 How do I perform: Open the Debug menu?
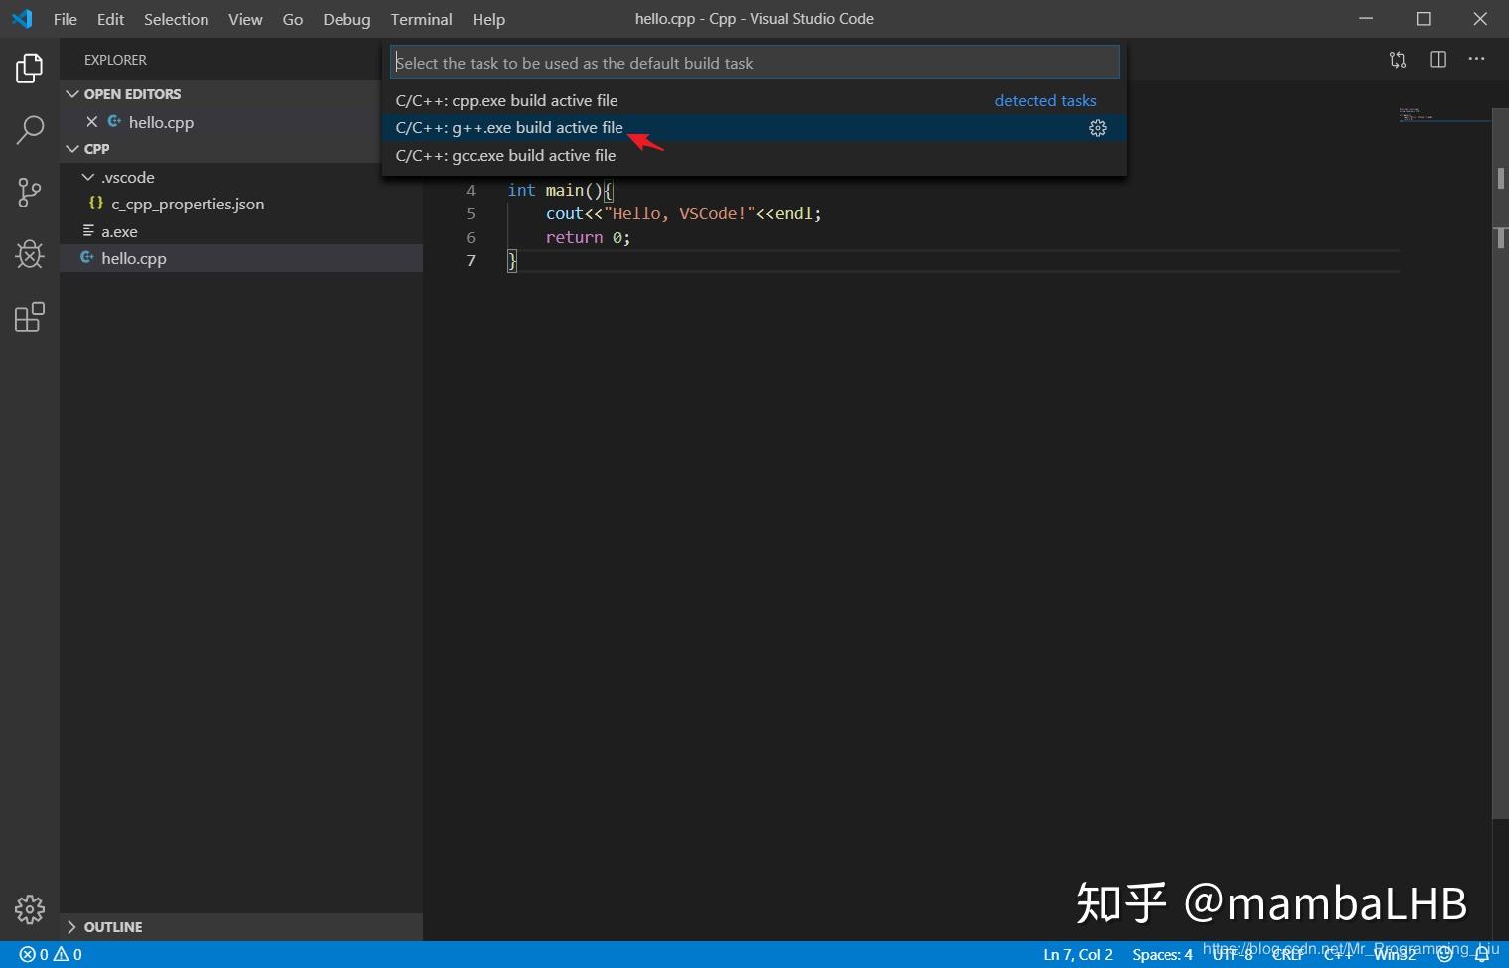(345, 19)
